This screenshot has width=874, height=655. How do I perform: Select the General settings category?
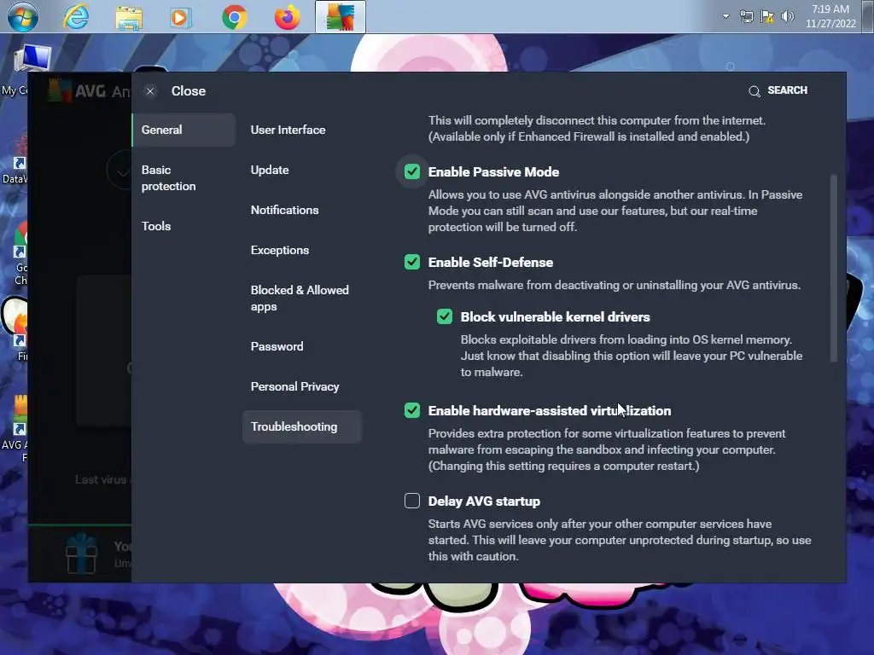point(184,130)
